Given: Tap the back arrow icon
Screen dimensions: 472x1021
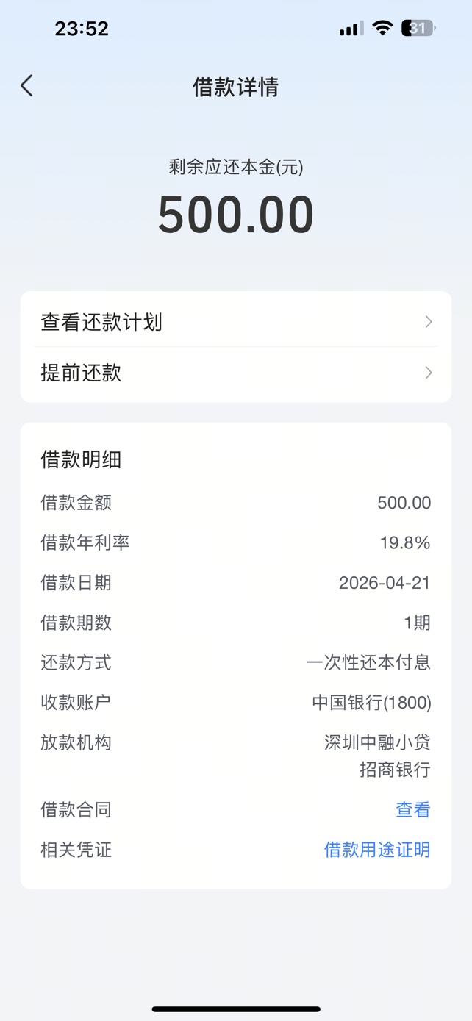Looking at the screenshot, I should pos(27,86).
